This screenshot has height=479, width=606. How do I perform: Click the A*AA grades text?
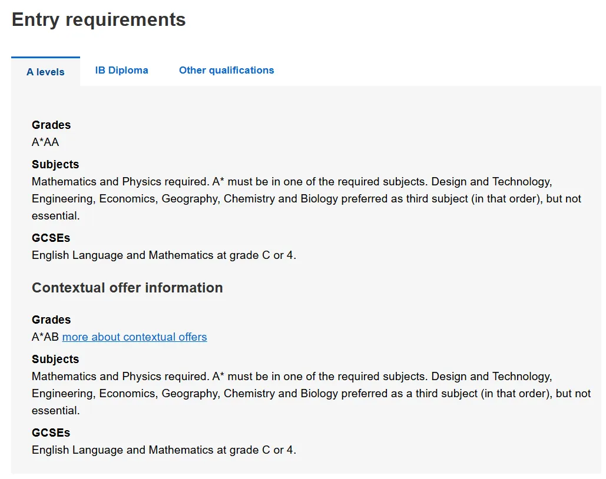(45, 142)
